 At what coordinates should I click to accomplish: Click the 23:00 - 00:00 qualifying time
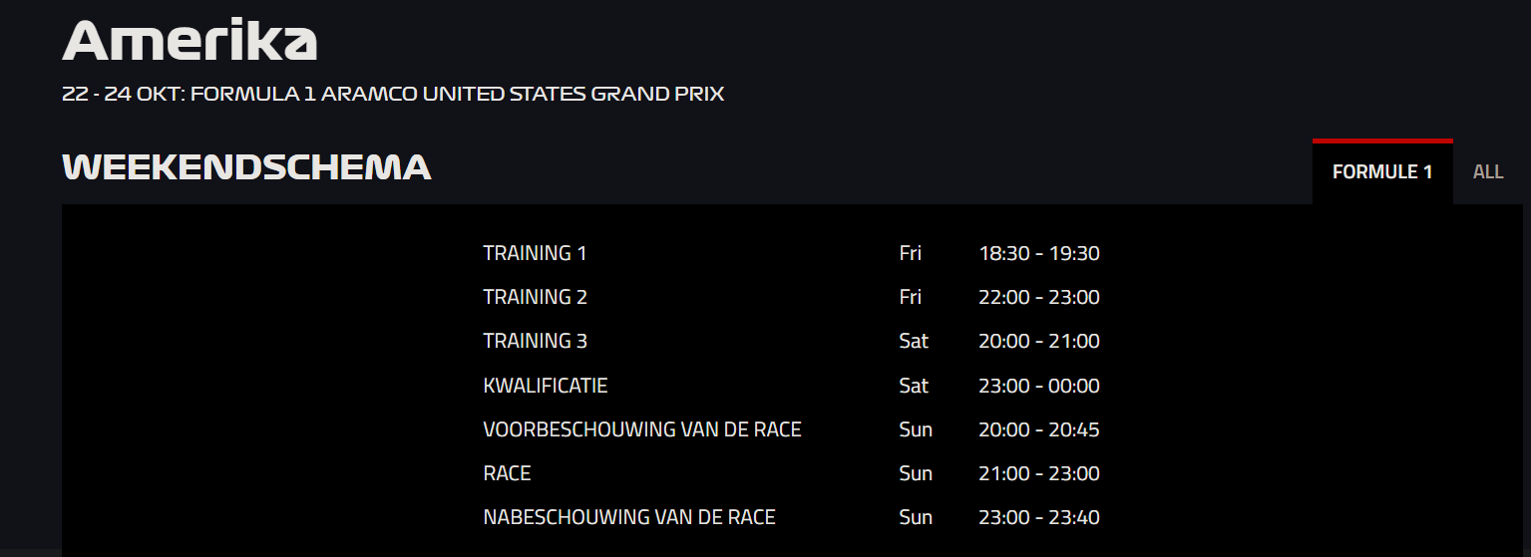coord(1039,386)
